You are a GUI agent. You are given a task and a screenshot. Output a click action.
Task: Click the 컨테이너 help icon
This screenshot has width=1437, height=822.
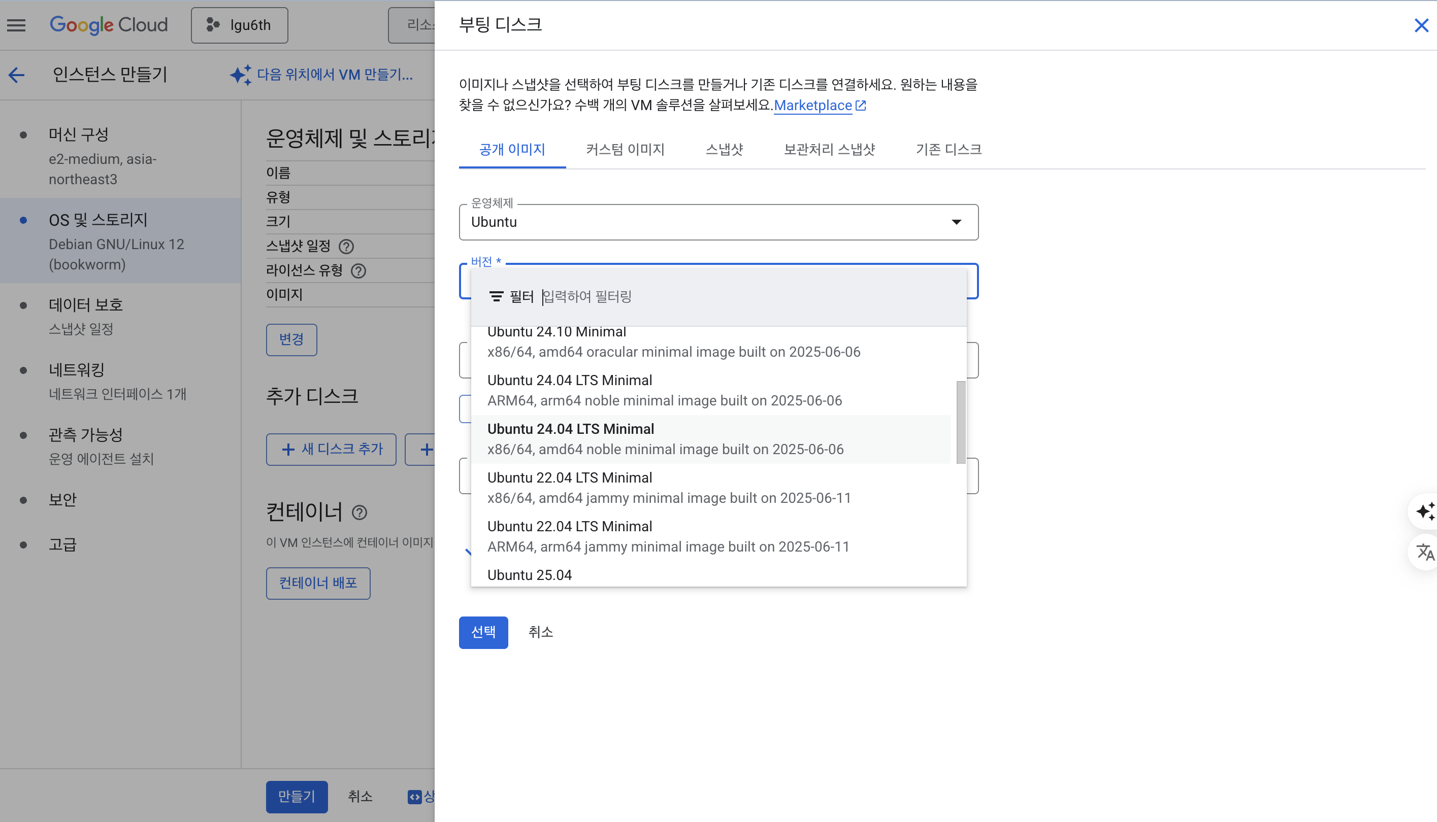[360, 512]
